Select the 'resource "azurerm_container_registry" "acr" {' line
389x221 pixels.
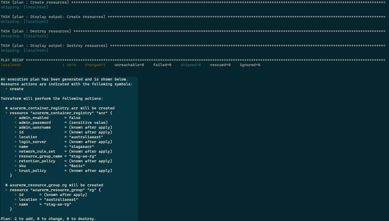point(61,113)
